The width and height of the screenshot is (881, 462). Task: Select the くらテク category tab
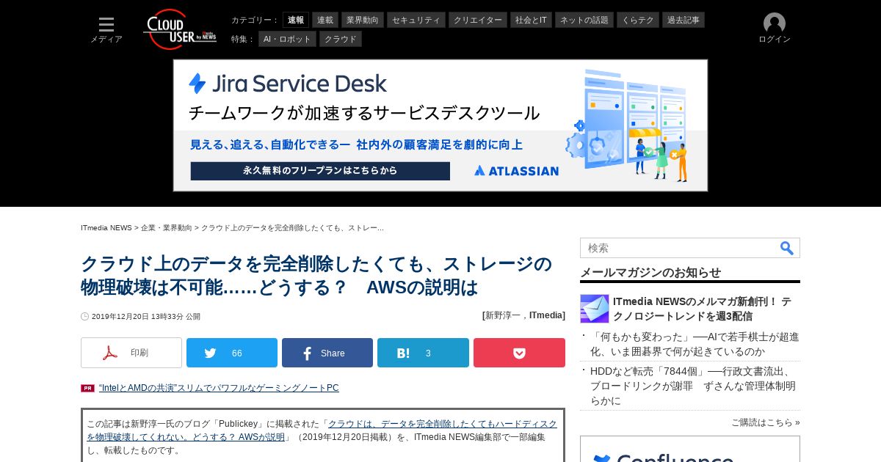click(x=638, y=20)
